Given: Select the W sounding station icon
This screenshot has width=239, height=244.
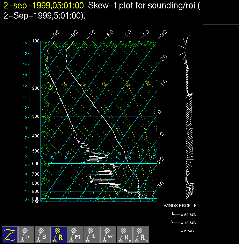Looking at the screenshot, I should pyautogui.click(x=108, y=235).
